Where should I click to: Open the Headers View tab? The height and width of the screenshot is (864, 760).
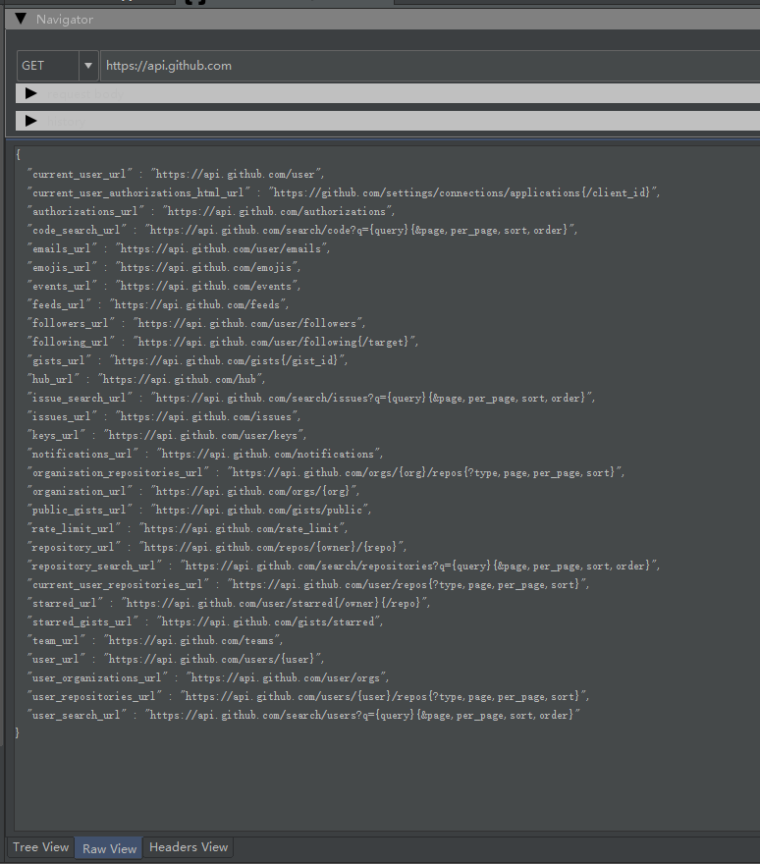tap(189, 847)
